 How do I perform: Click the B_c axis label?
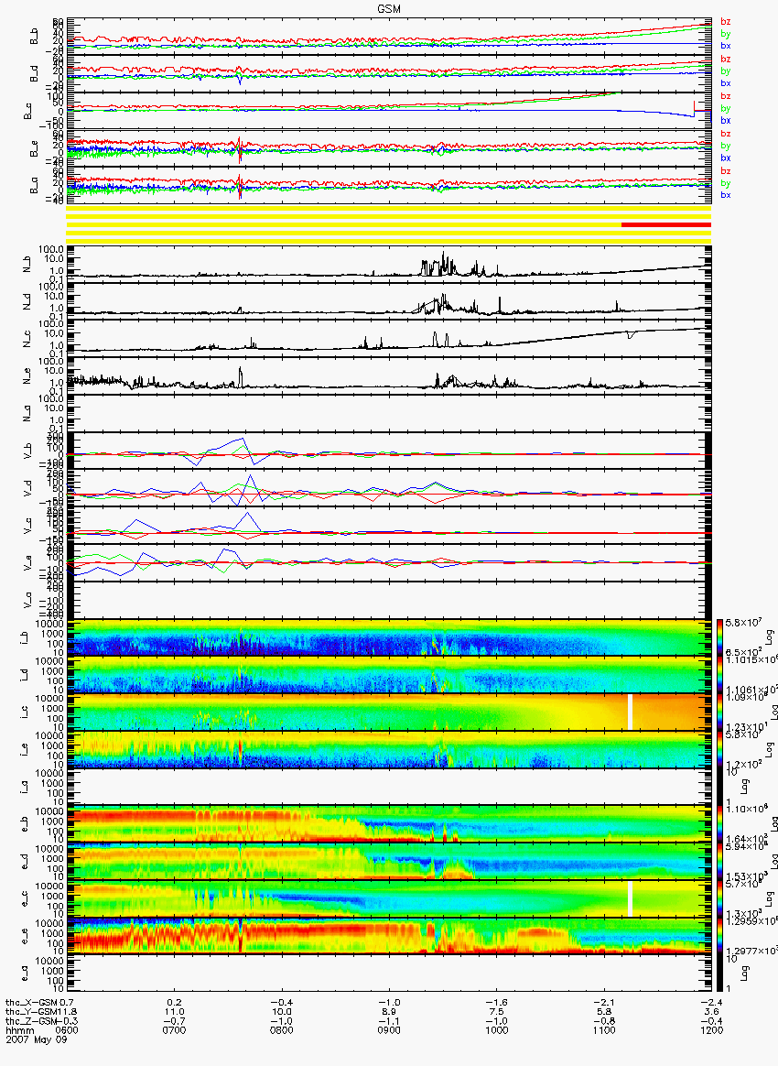[x=28, y=112]
